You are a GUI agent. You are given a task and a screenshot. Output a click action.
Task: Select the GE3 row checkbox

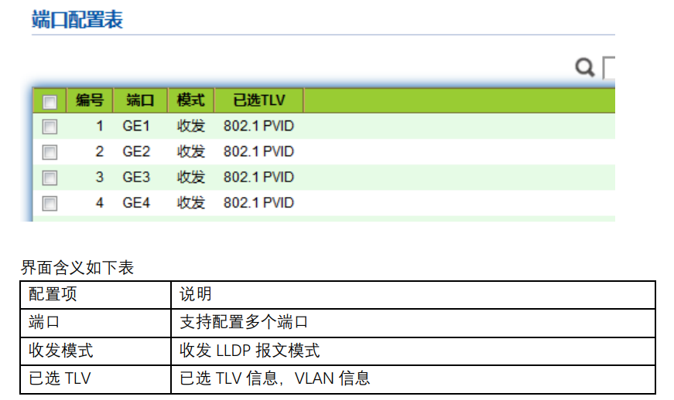(x=50, y=178)
